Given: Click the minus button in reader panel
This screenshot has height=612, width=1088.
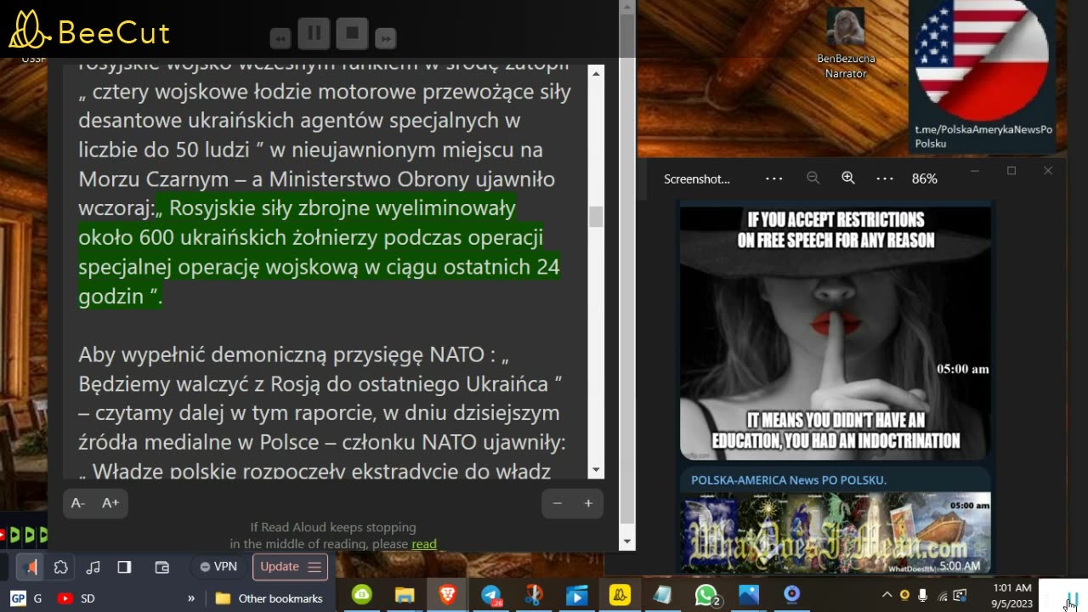Looking at the screenshot, I should (x=558, y=503).
